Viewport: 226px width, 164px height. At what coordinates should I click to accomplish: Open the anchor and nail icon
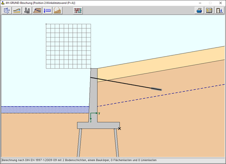click(38, 10)
